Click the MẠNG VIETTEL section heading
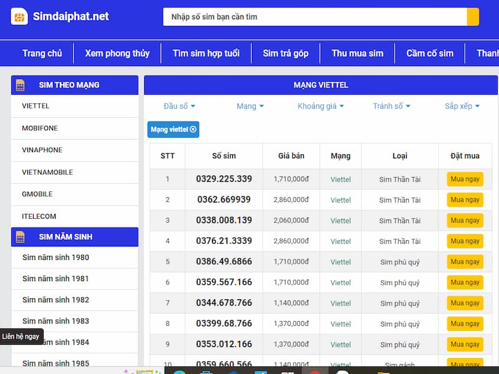Viewport: 499px width, 374px height. click(x=321, y=85)
